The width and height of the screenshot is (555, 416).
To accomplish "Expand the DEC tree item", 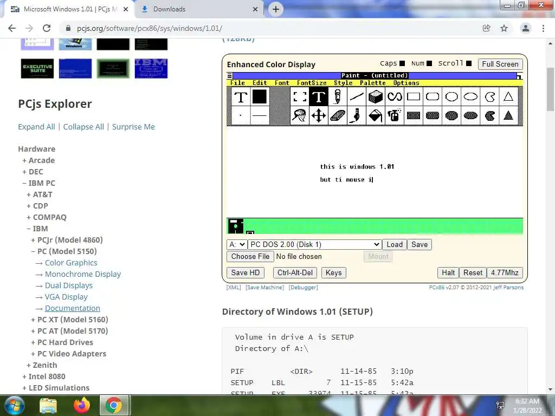I will pyautogui.click(x=33, y=172).
